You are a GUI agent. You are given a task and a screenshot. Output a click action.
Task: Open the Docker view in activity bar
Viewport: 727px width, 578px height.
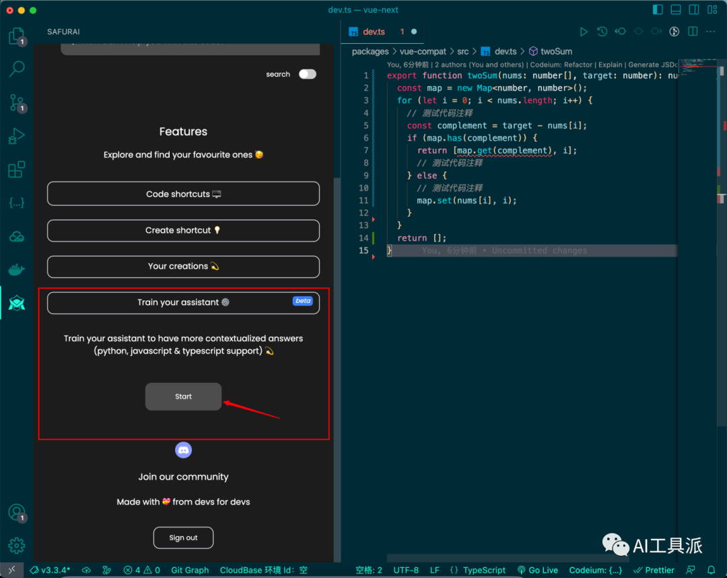click(x=17, y=270)
